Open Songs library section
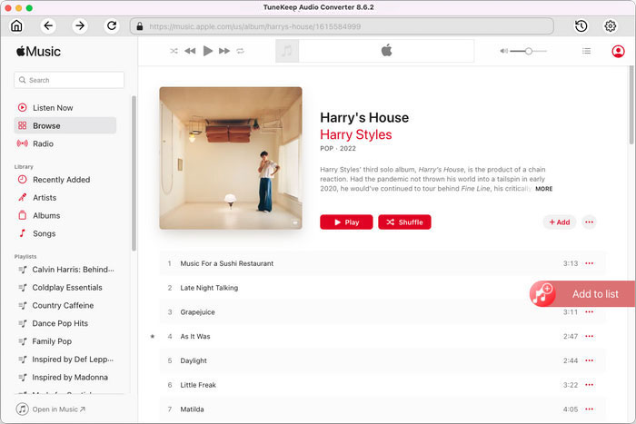This screenshot has height=424, width=636. click(65, 233)
